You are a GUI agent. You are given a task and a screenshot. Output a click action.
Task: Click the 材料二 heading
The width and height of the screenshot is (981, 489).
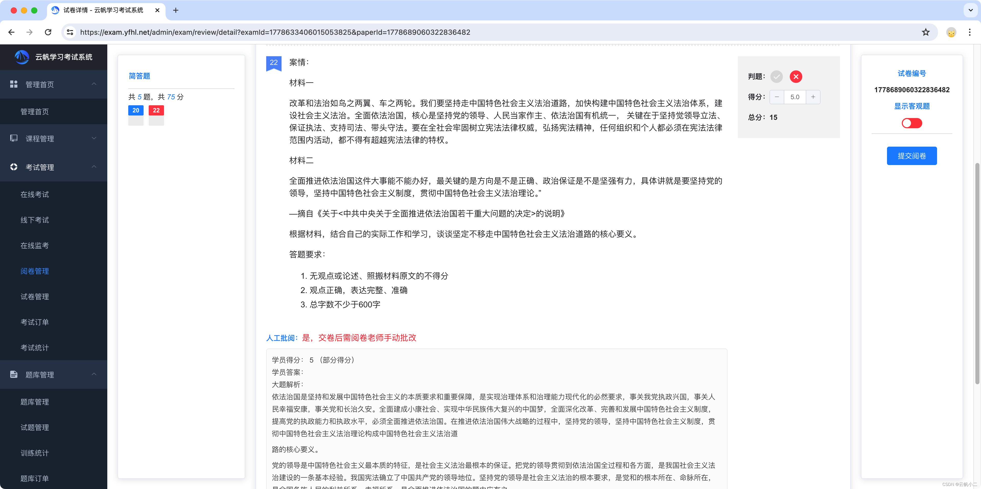coord(301,160)
